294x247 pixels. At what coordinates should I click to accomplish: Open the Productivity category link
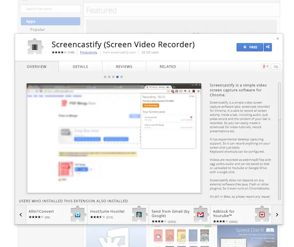click(89, 53)
